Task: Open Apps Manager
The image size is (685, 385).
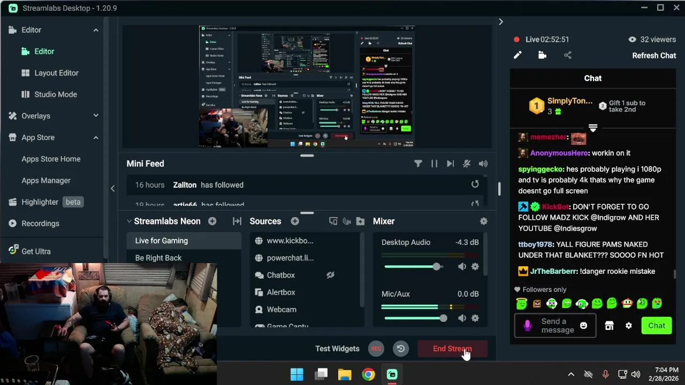Action: pos(46,180)
